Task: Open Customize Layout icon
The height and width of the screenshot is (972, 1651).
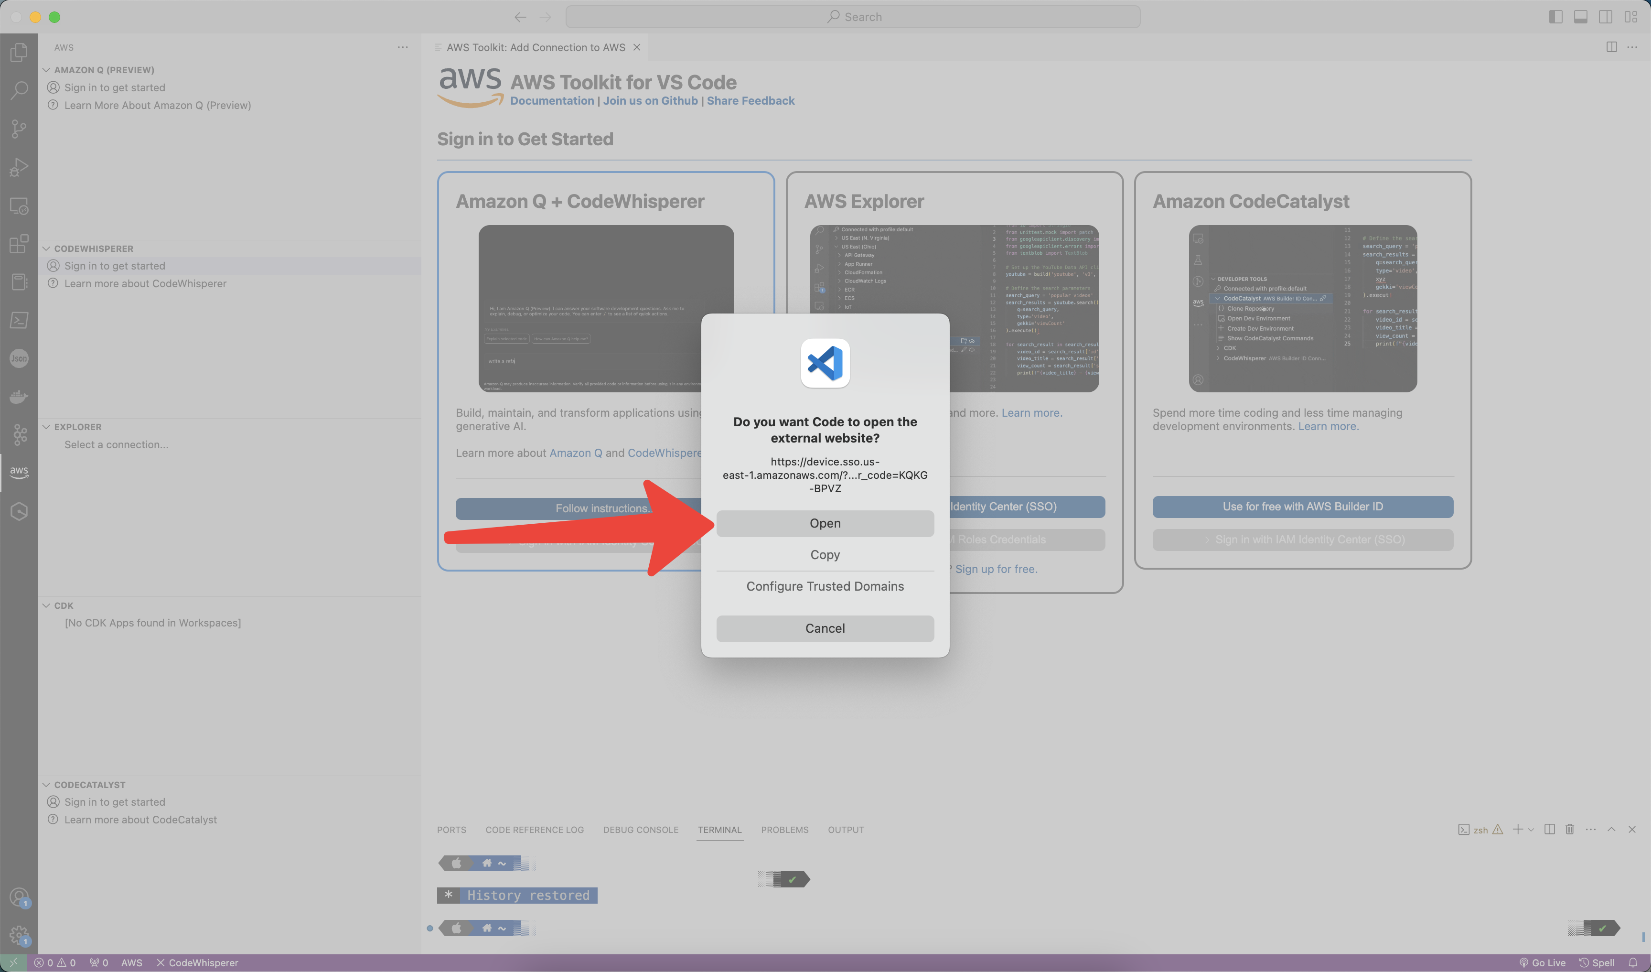Action: [x=1630, y=16]
